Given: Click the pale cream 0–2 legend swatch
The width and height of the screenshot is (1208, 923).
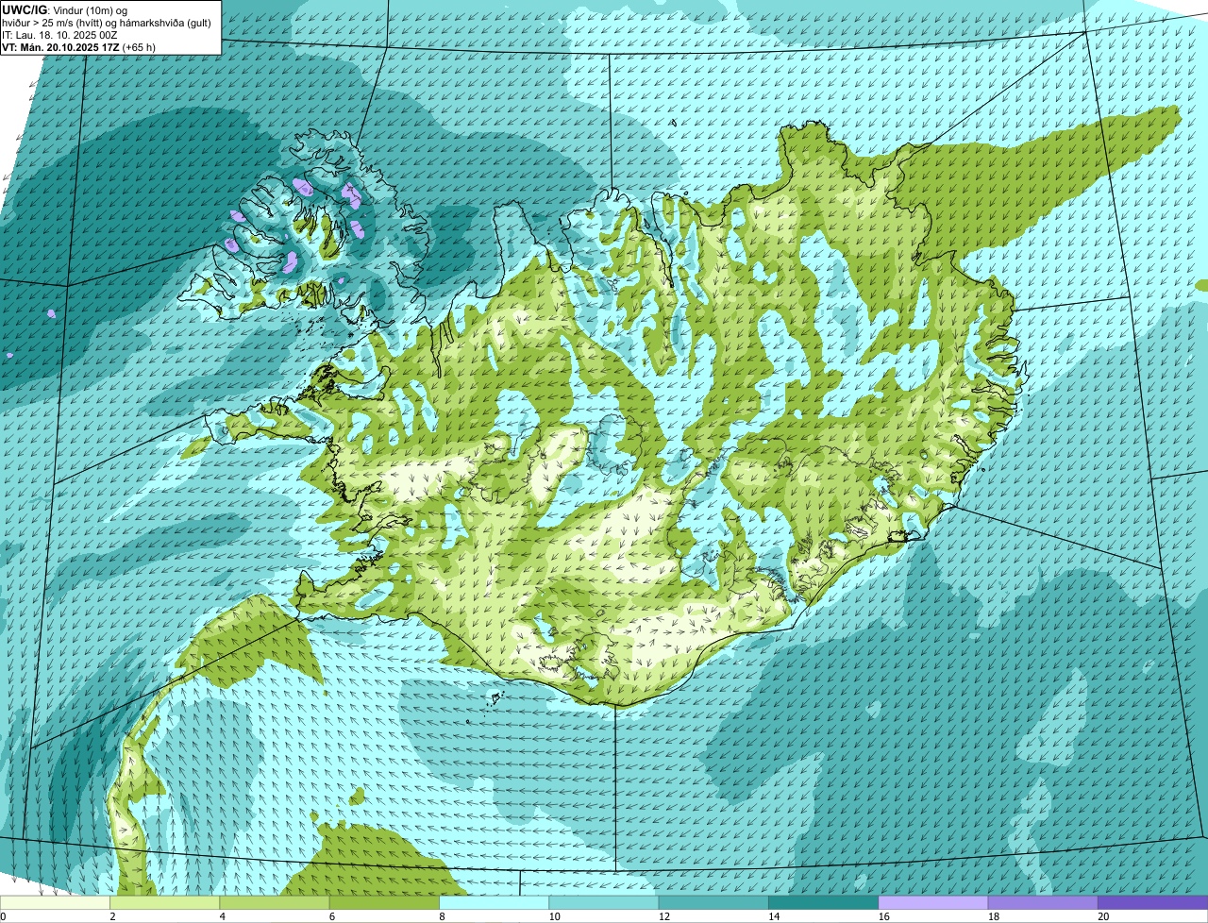Looking at the screenshot, I should [x=57, y=902].
